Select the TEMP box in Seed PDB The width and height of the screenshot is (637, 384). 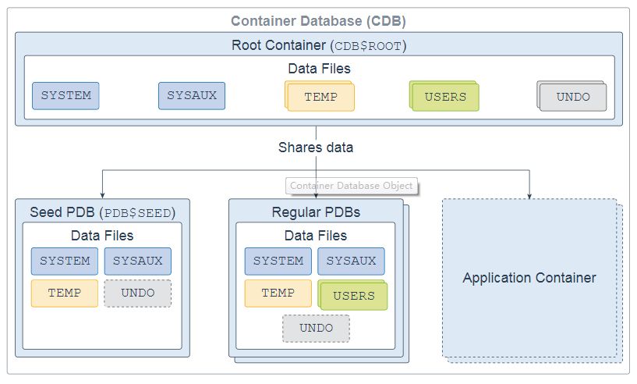(x=65, y=293)
